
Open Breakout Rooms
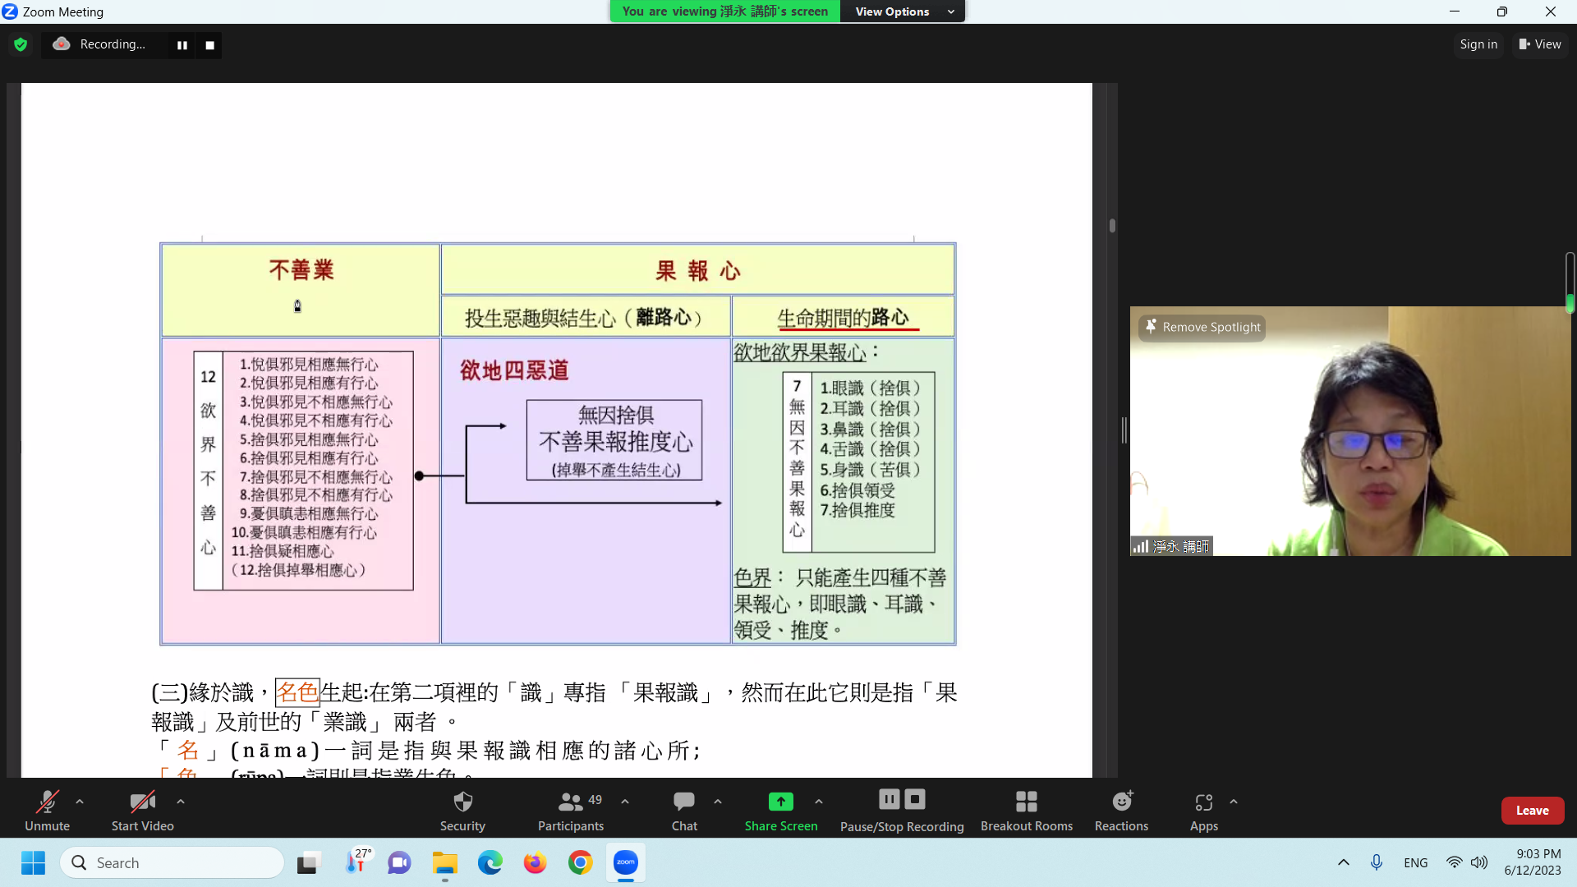click(1026, 802)
